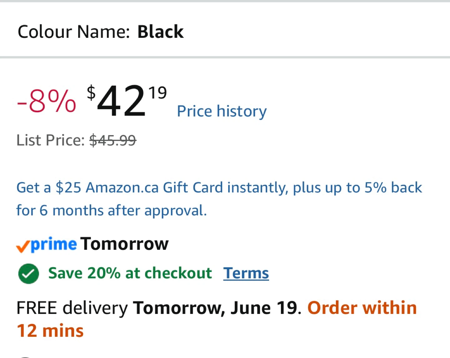Tap the green checkmark coupon icon
Image resolution: width=450 pixels, height=358 pixels.
pos(28,274)
